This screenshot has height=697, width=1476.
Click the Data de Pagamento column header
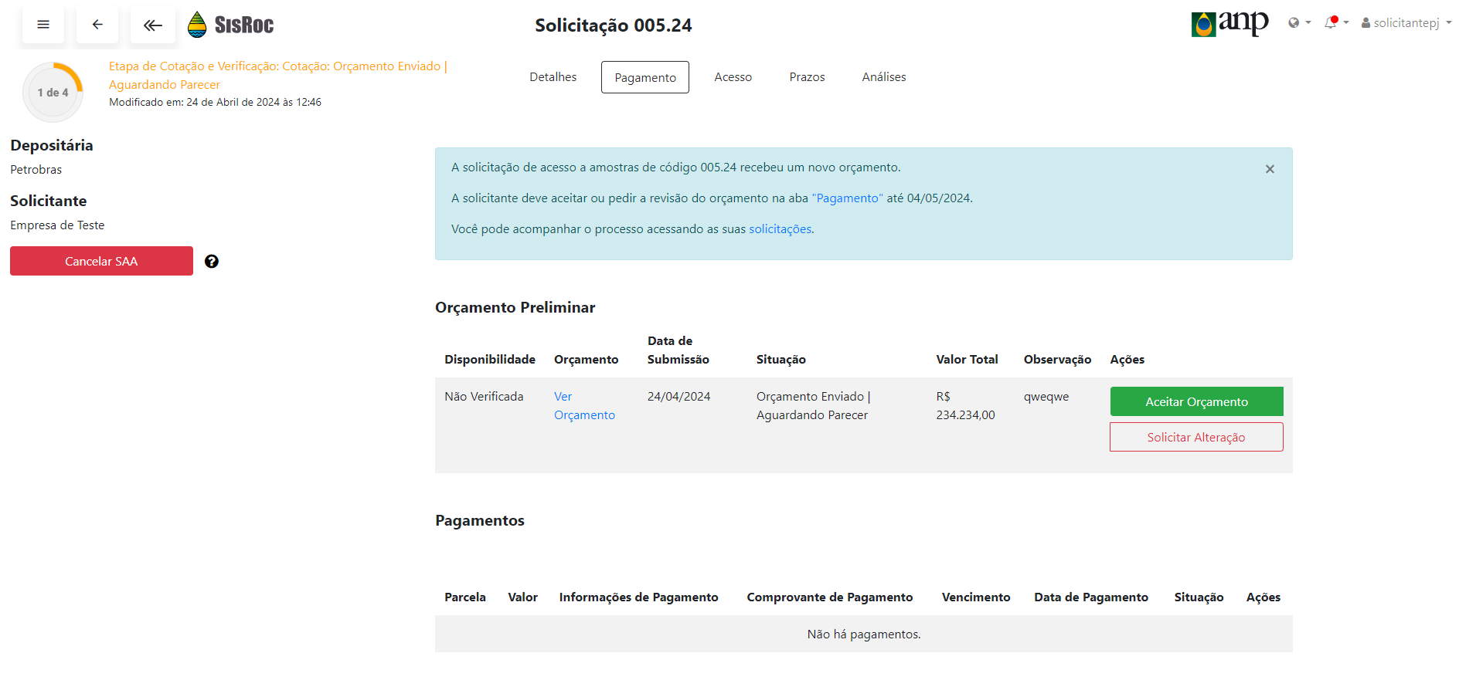[1091, 597]
